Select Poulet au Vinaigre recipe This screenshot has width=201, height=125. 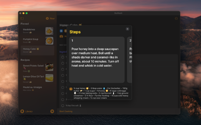click(x=37, y=89)
